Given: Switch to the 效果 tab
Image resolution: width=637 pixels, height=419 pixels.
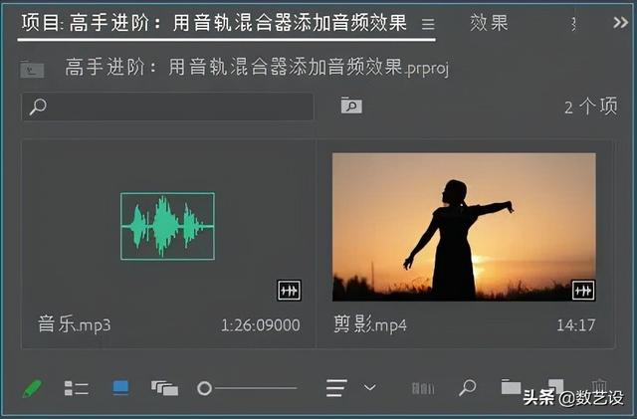Looking at the screenshot, I should (x=489, y=22).
